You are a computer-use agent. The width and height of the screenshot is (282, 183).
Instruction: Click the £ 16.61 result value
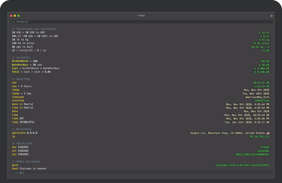(264, 33)
